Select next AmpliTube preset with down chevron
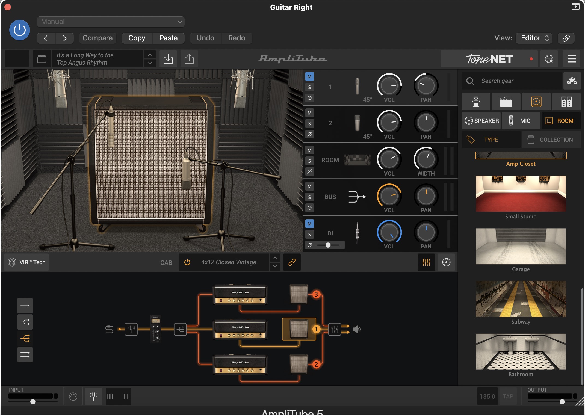 (x=150, y=63)
